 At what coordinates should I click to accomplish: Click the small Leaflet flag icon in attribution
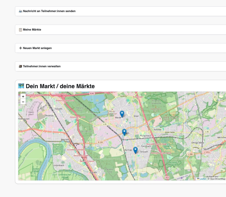198,179
